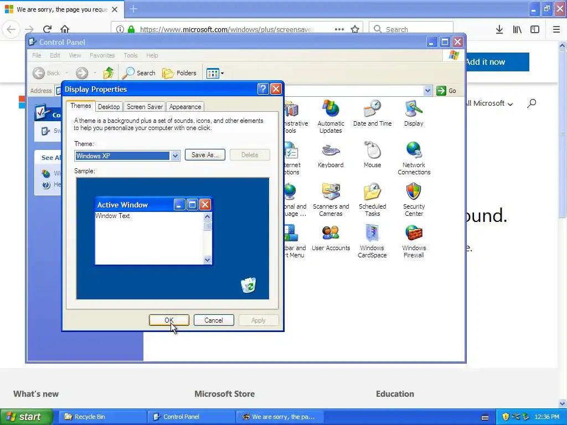Click the Back button in Control Panel toolbar

(x=47, y=73)
